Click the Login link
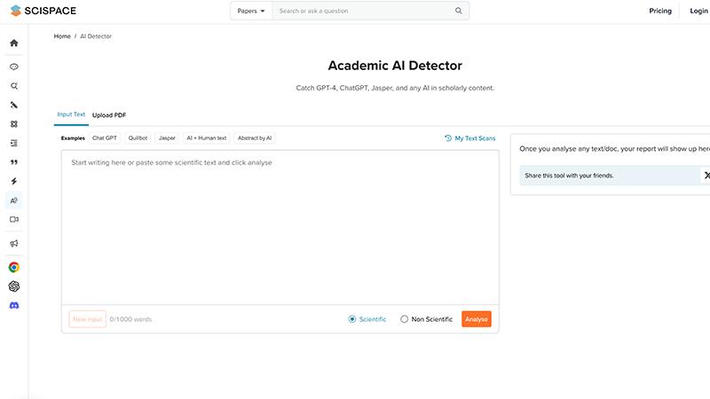Viewport: 710px width, 399px height. coord(698,11)
